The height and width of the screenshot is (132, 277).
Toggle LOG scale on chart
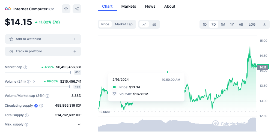(x=252, y=24)
